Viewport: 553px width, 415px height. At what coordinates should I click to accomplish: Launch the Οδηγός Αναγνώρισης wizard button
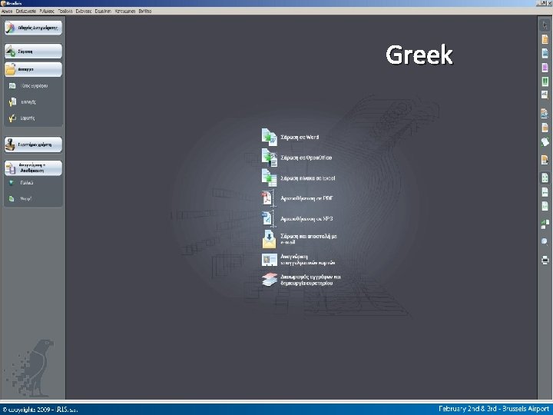[x=34, y=28]
